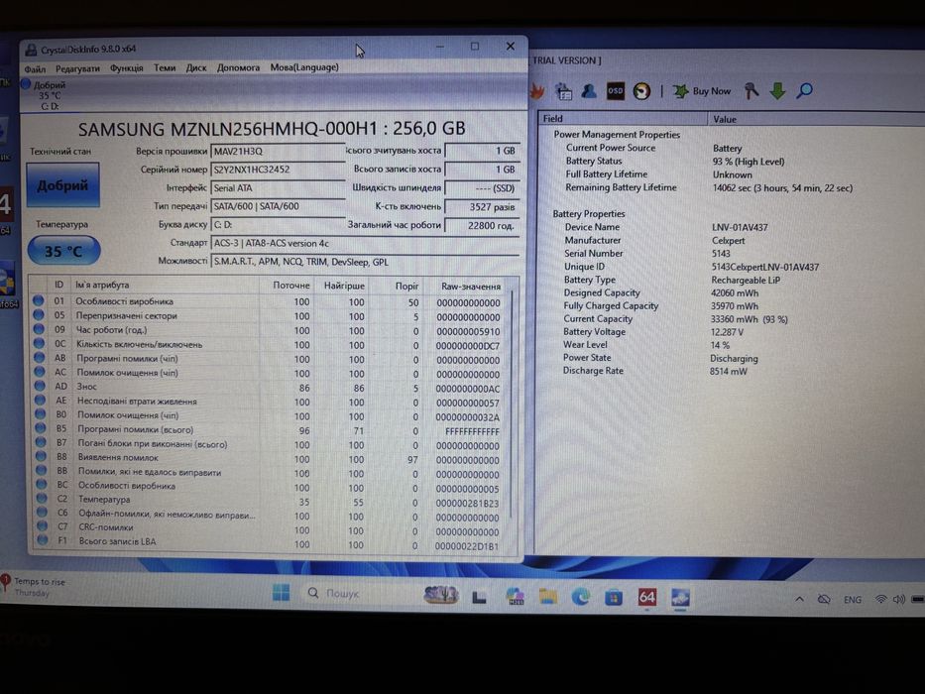The height and width of the screenshot is (694, 925).
Task: Click the gauge benchmark icon in AIDA64 toolbar
Action: coord(641,91)
